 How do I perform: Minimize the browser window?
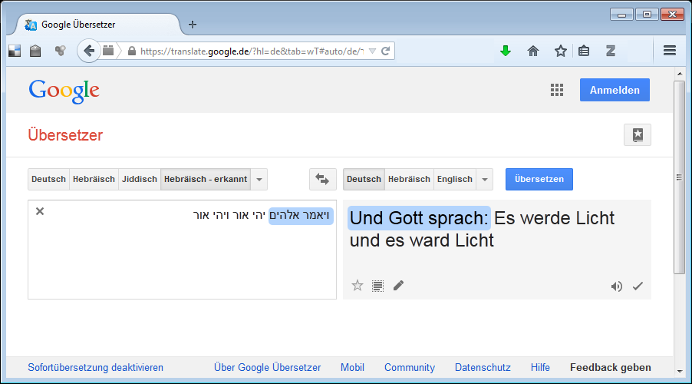click(x=622, y=15)
